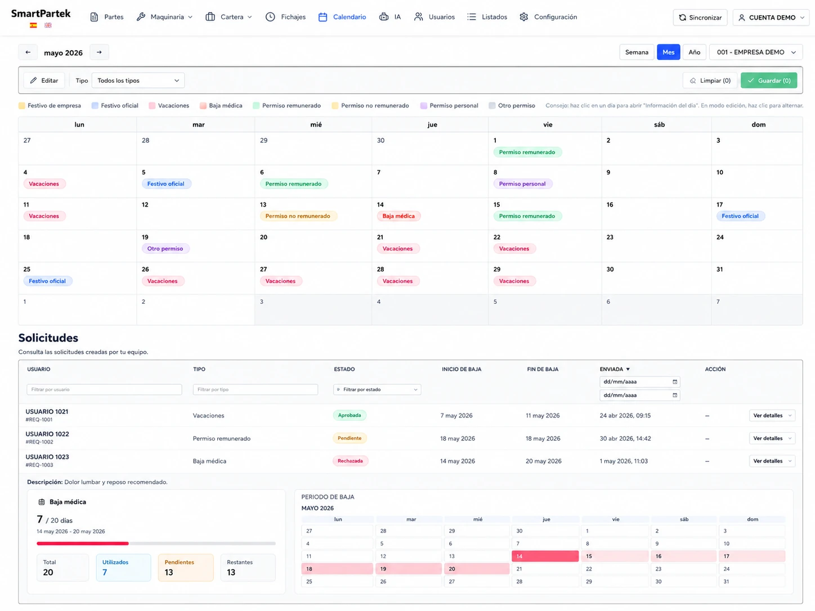Go to previous month arrow
This screenshot has width=815, height=611.
[x=28, y=52]
